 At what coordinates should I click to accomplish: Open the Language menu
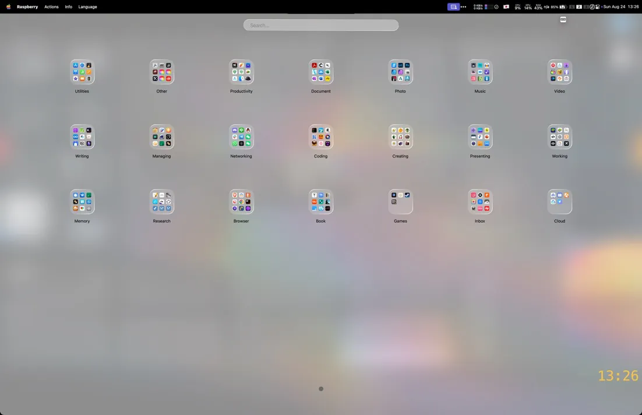(87, 7)
